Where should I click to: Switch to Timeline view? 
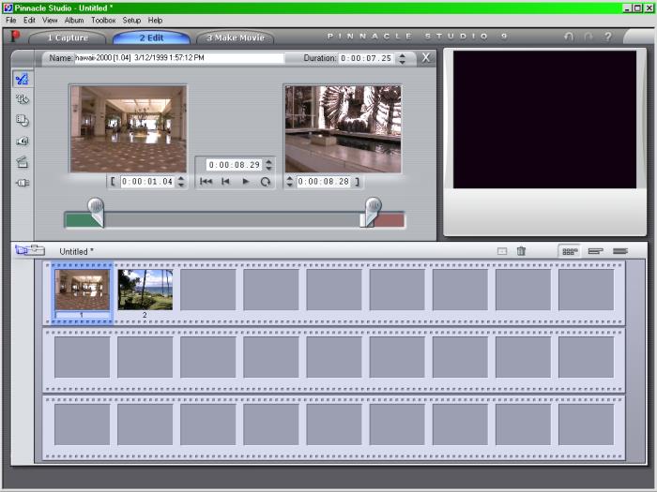point(595,251)
